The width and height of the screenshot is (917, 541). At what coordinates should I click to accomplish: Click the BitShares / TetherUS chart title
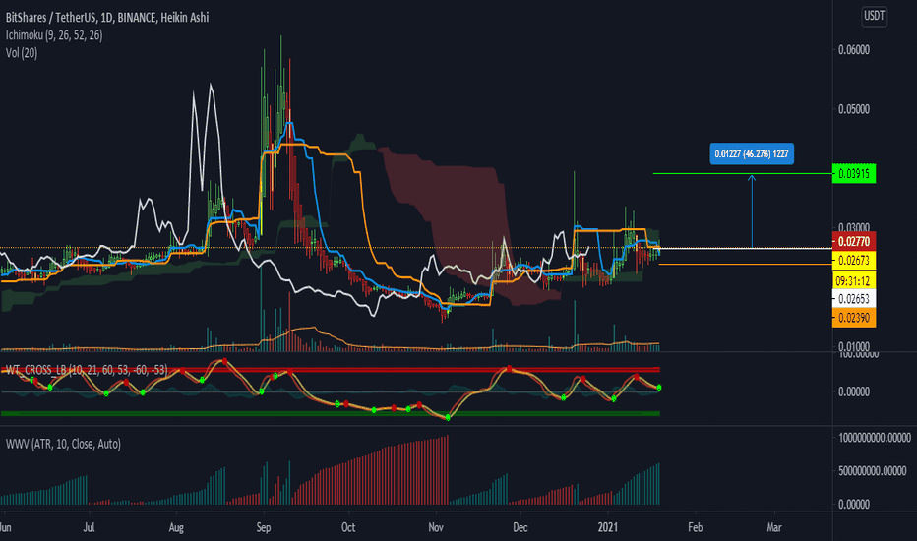coord(107,18)
